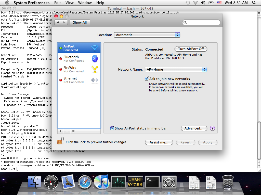Click Terminal scrollbar down arrow

259,166
